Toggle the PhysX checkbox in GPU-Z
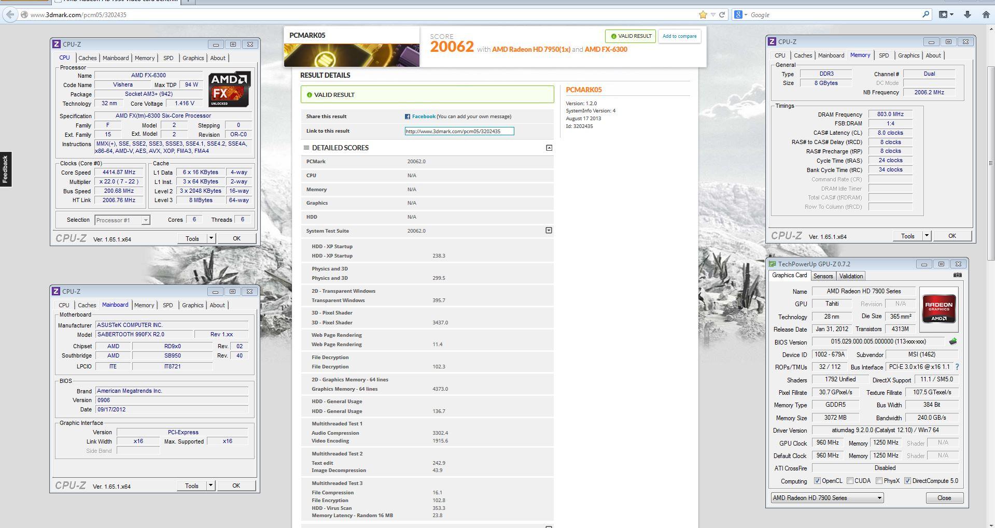 (x=879, y=481)
